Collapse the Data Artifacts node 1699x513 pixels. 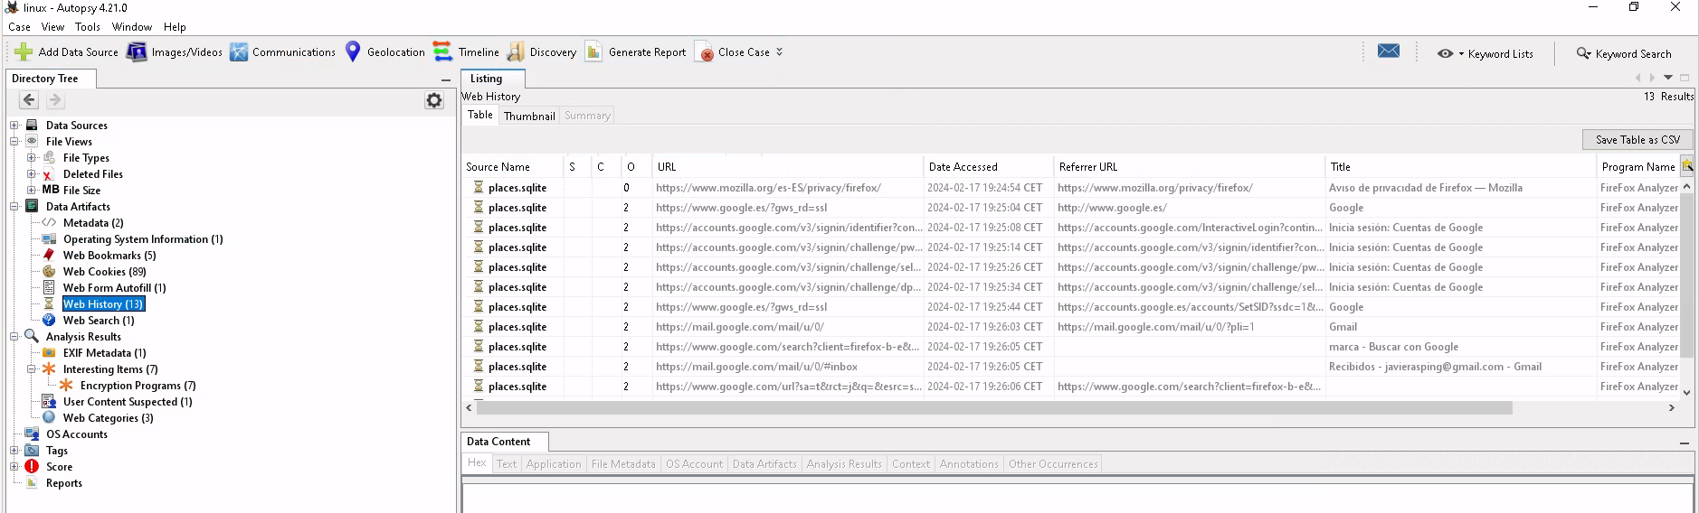pos(14,207)
